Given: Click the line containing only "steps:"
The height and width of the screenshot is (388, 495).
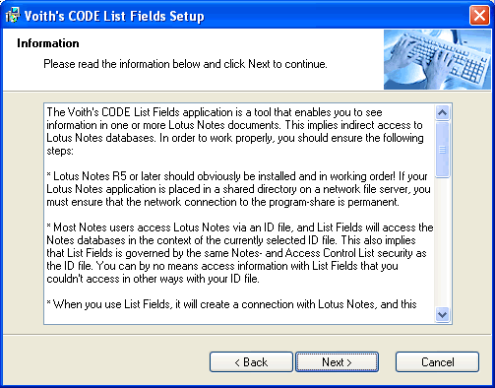Looking at the screenshot, I should pyautogui.click(x=60, y=151).
